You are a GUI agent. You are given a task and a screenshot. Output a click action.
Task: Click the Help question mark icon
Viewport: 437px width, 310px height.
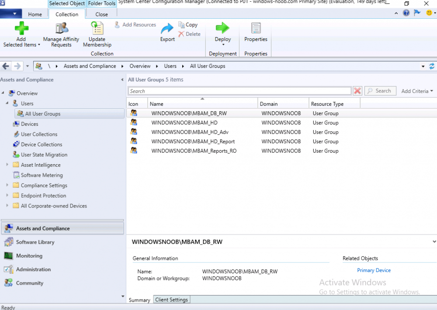click(406, 13)
